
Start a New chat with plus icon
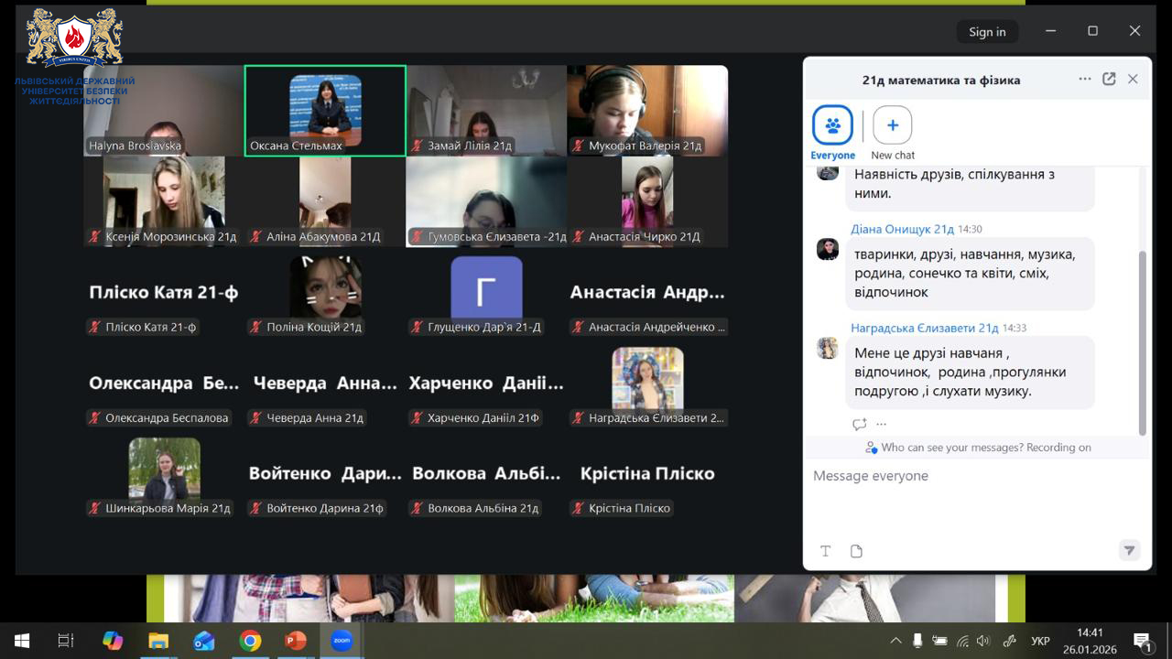[x=892, y=125]
